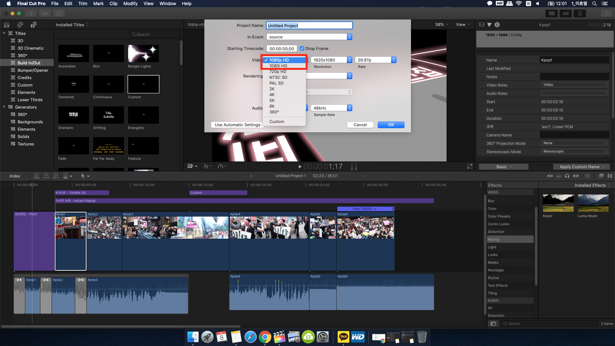
Task: Click the Share export icon
Action: [x=607, y=13]
